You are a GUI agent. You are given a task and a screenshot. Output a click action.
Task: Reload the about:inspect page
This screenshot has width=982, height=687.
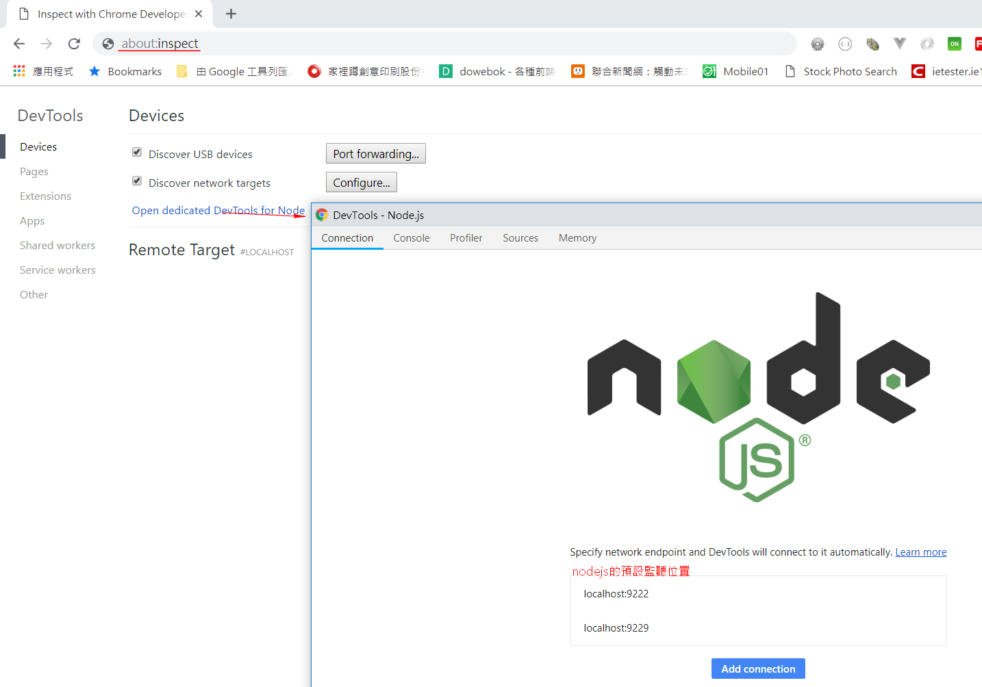click(74, 43)
